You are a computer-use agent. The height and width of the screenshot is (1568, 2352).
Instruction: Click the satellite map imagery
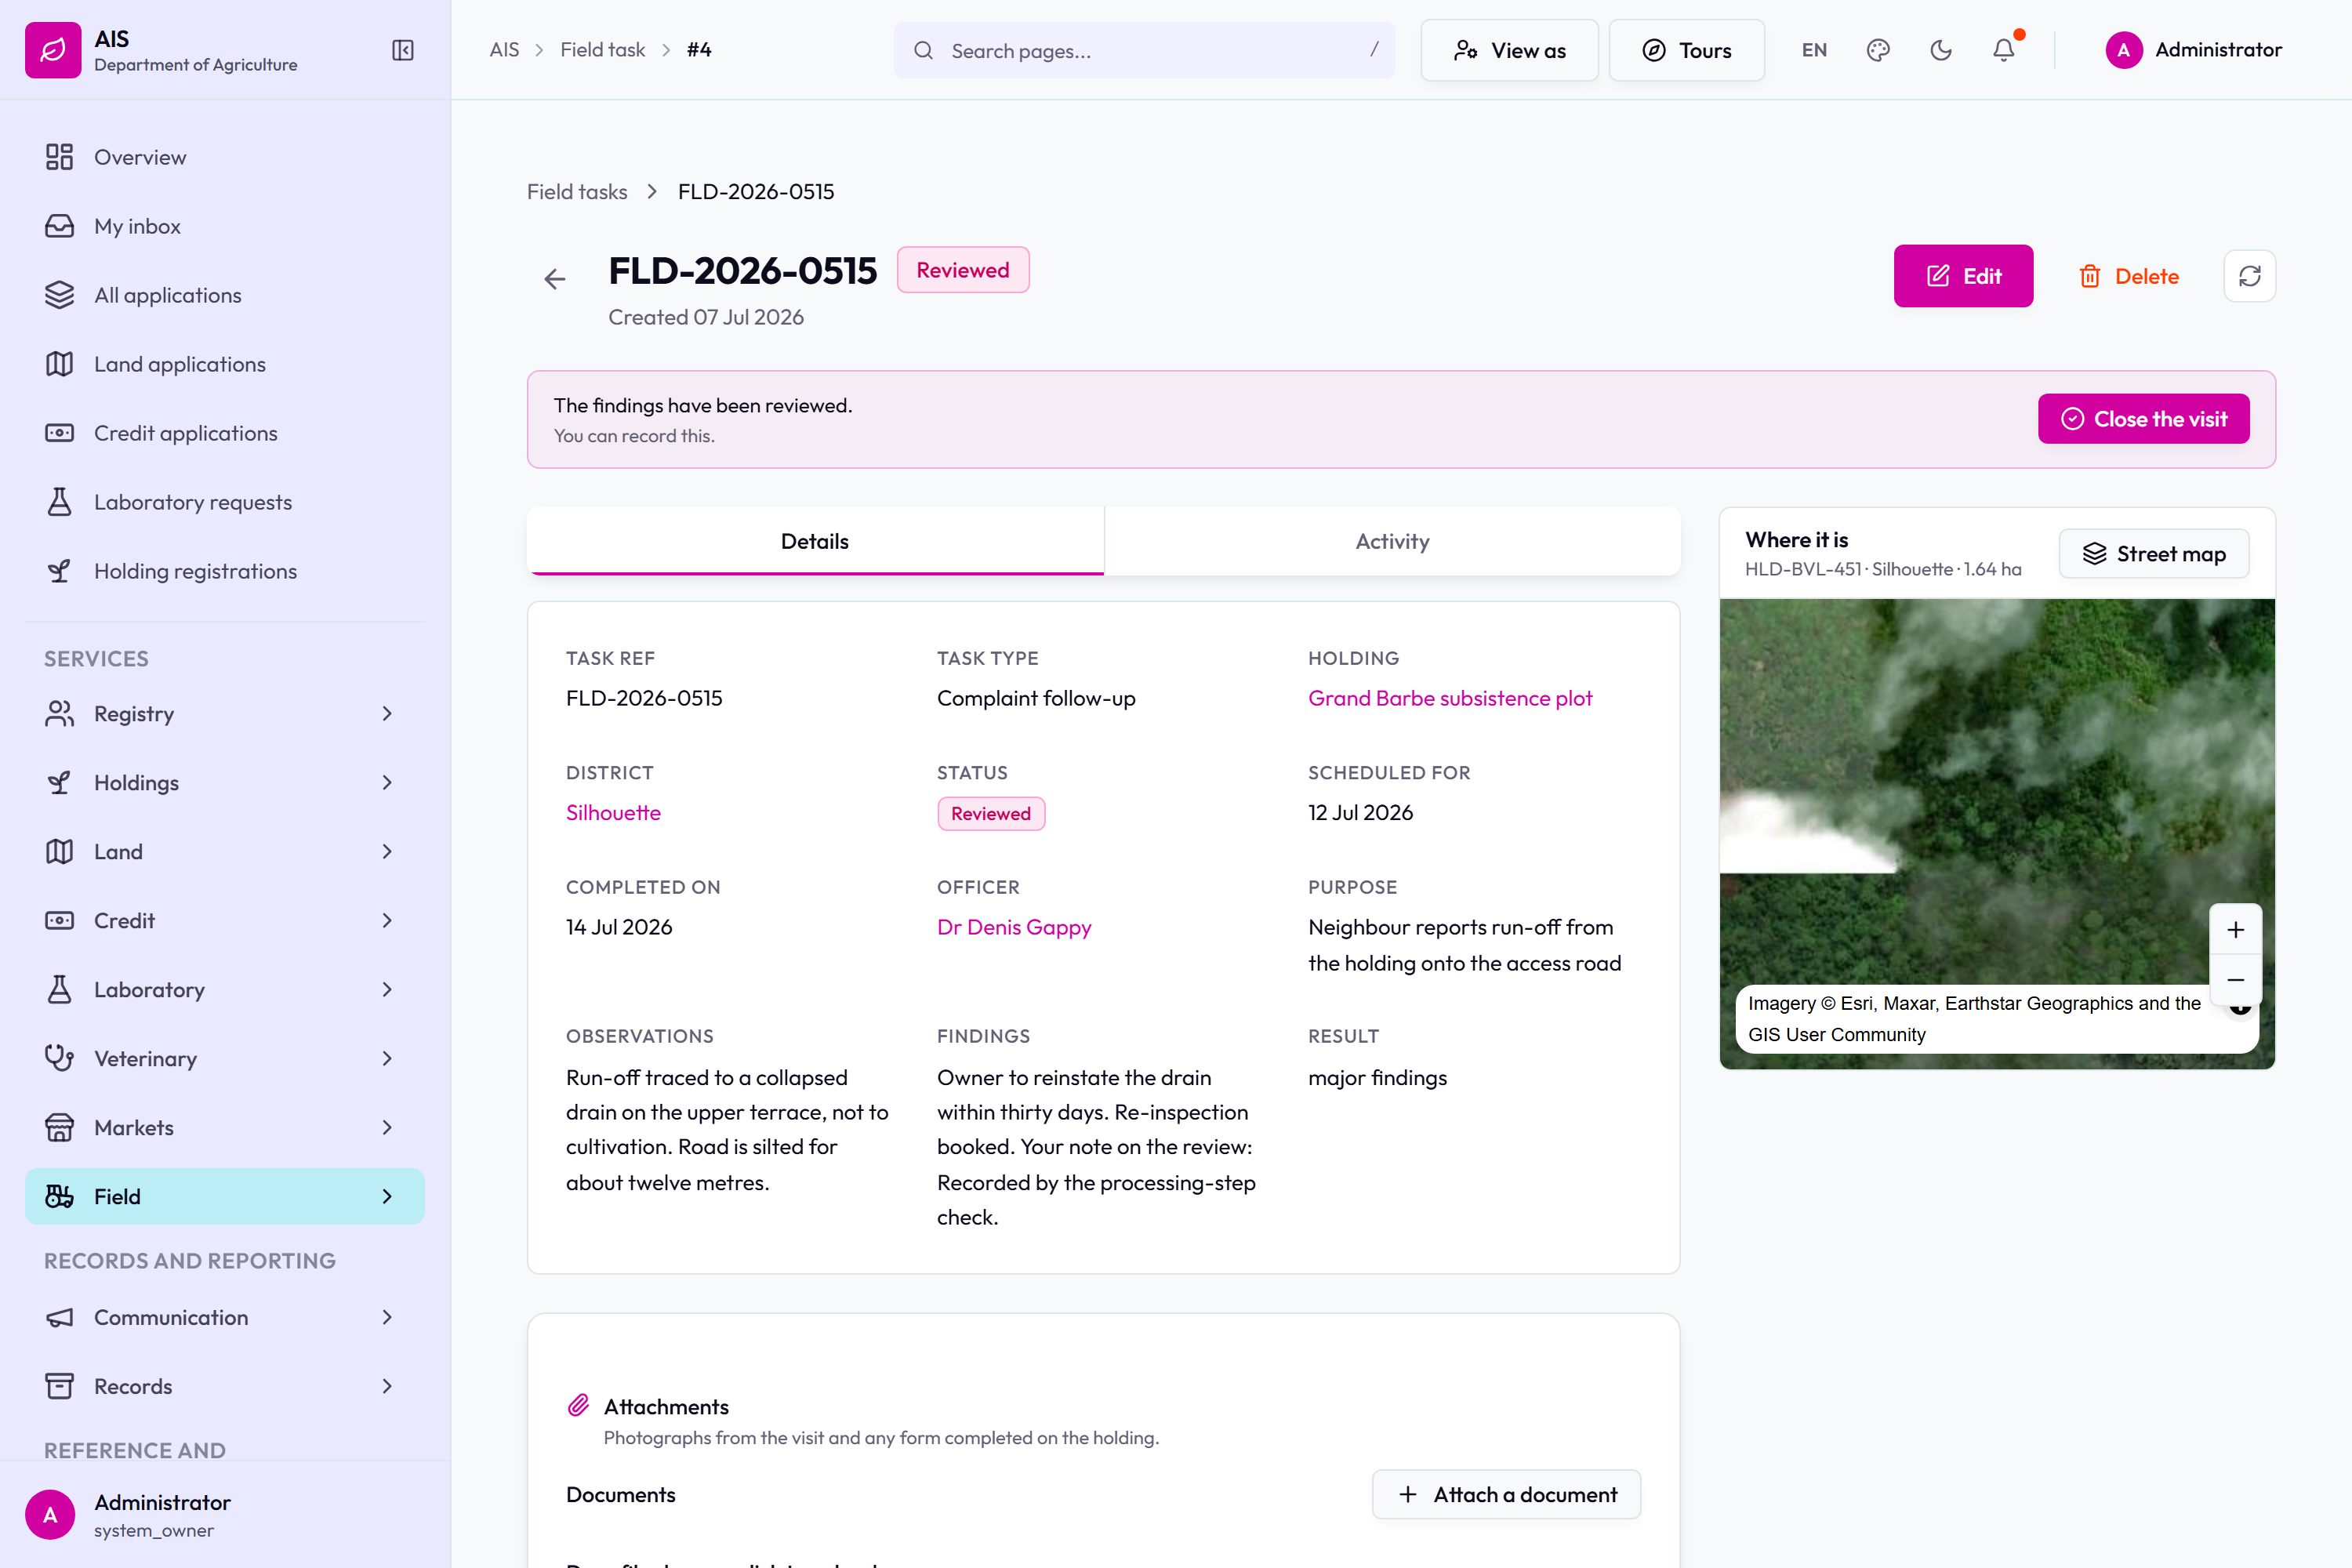pyautogui.click(x=1997, y=790)
